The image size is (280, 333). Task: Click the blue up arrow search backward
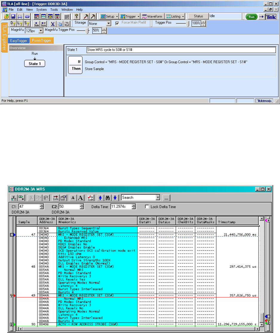100,198
